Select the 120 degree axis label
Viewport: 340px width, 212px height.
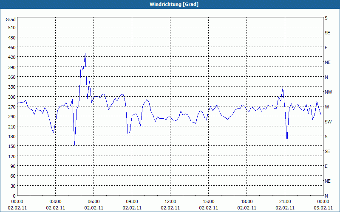(12, 156)
